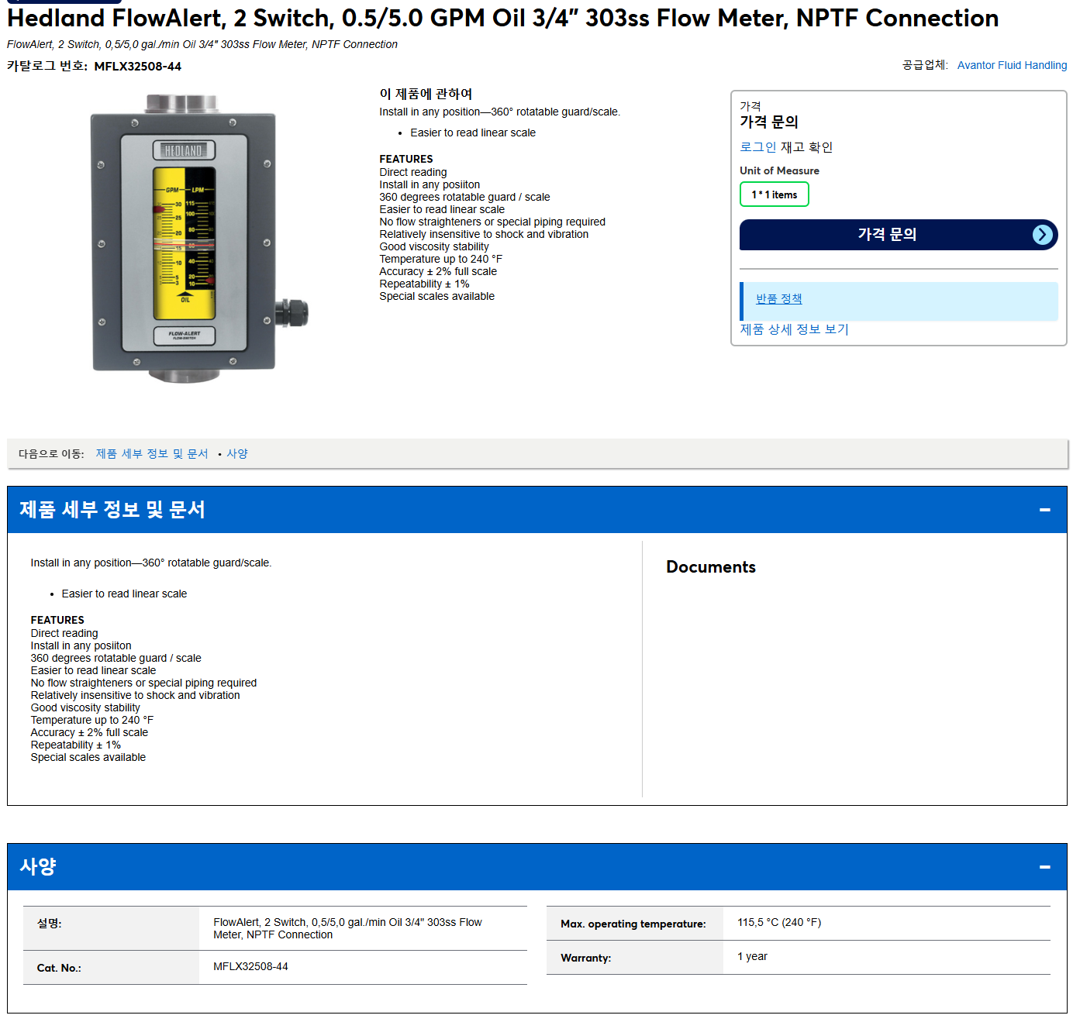Viewport: 1073px width, 1029px height.
Task: Jump to 제품 세부 정보 및 문서 anchor
Action: point(152,454)
